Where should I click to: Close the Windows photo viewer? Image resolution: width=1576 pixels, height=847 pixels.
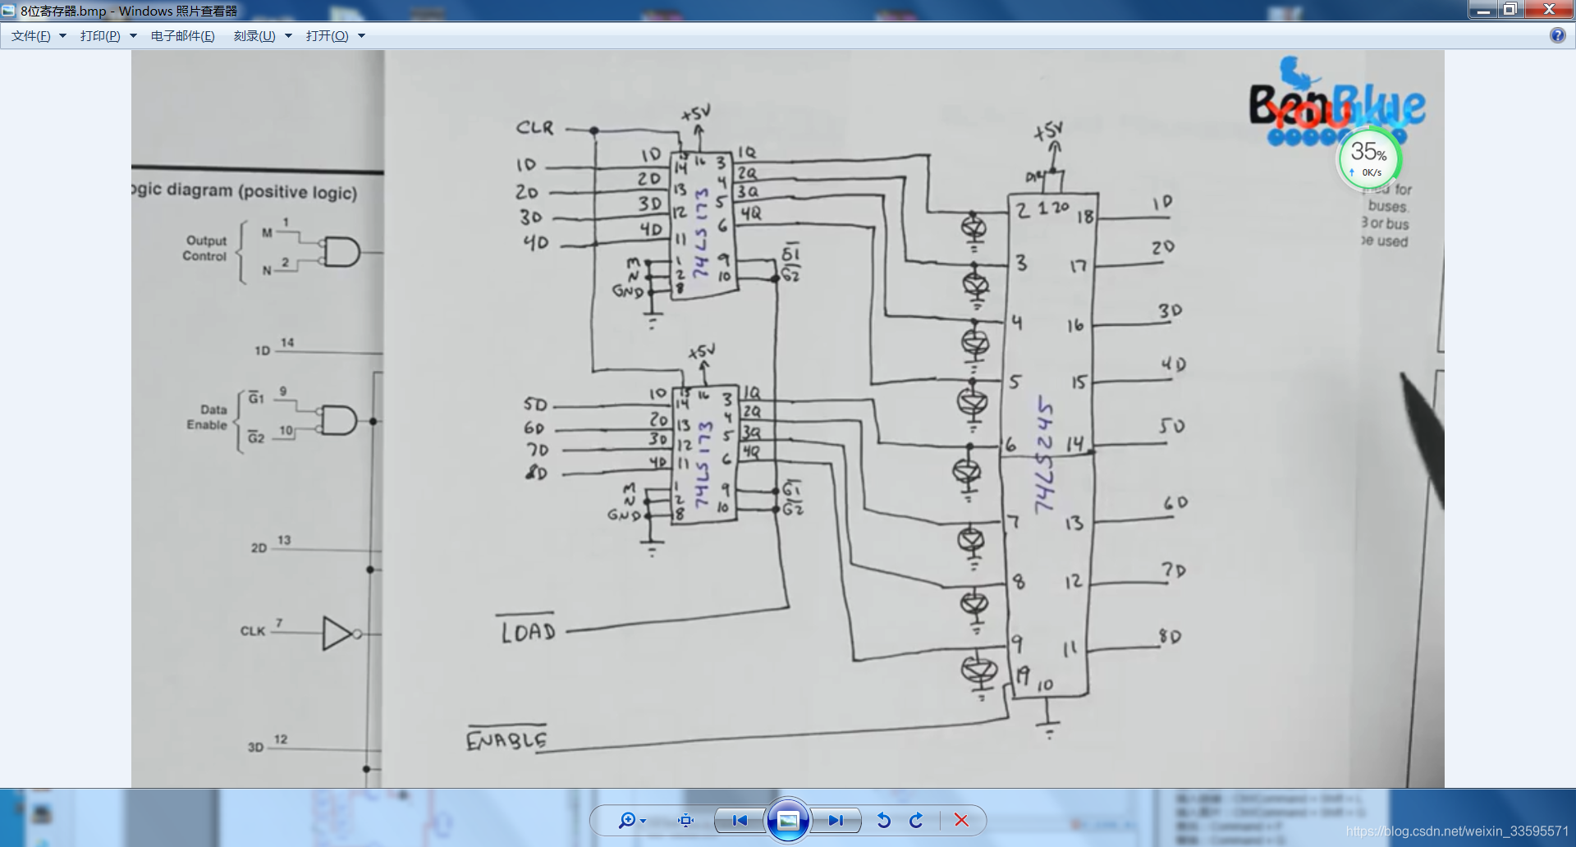point(1549,10)
